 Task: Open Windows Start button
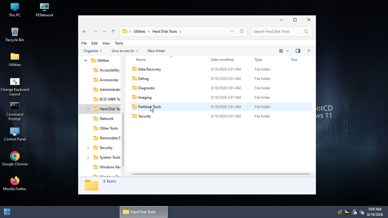pos(7,212)
